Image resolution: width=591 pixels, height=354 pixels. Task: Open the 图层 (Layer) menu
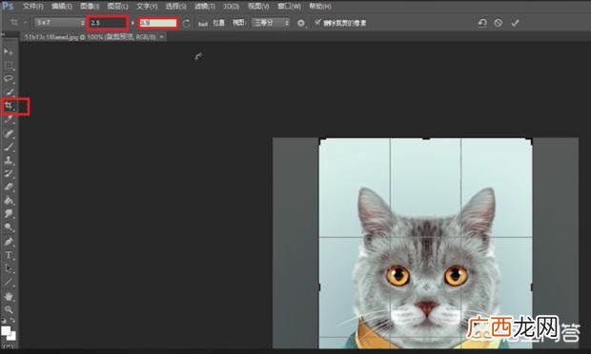point(117,7)
